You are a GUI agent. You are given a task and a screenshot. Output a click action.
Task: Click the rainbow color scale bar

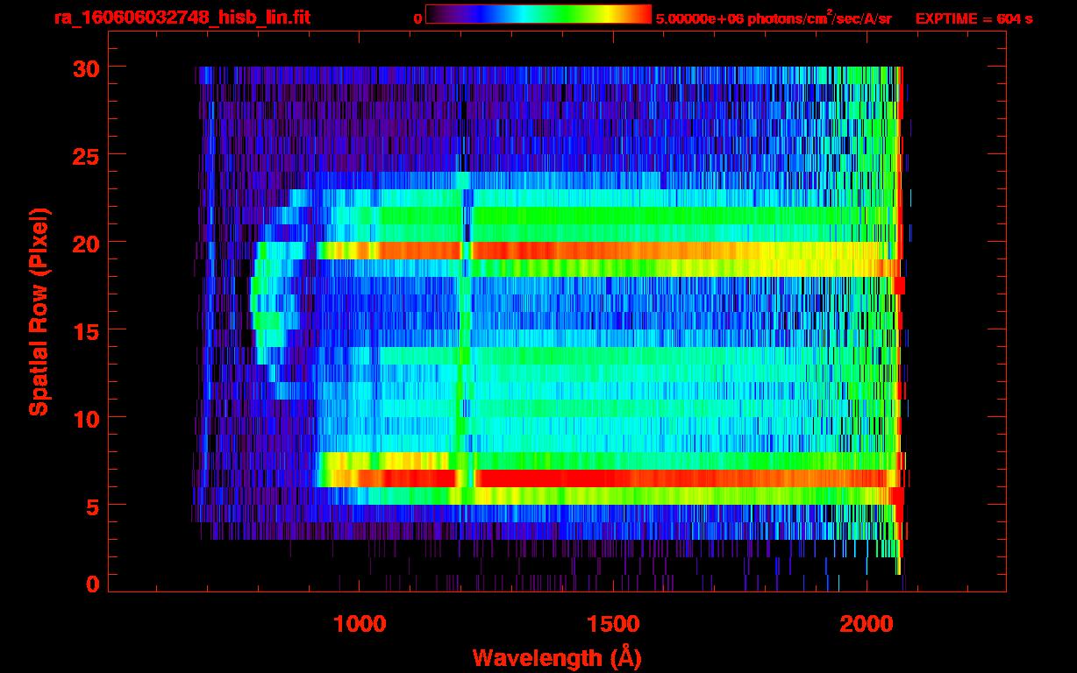pyautogui.click(x=538, y=15)
